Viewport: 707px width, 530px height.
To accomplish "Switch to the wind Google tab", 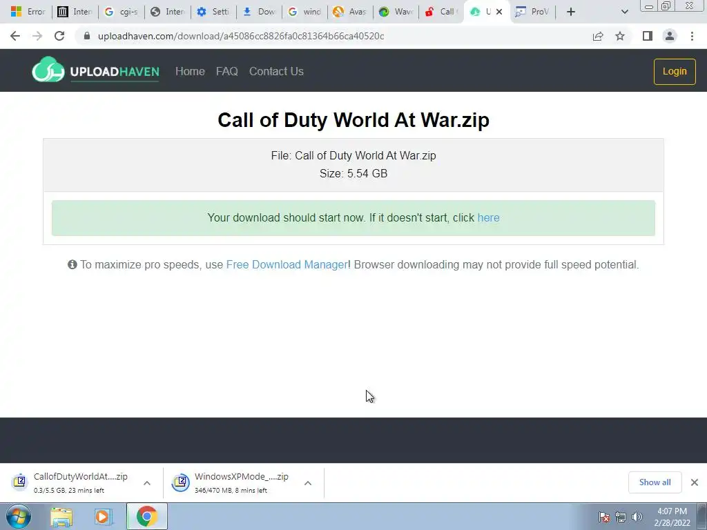I will coord(304,12).
